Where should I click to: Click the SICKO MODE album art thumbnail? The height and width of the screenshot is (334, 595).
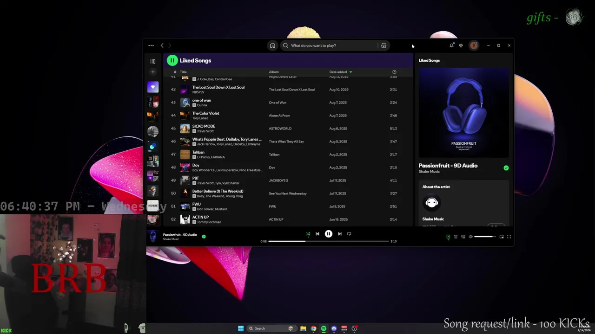(185, 128)
